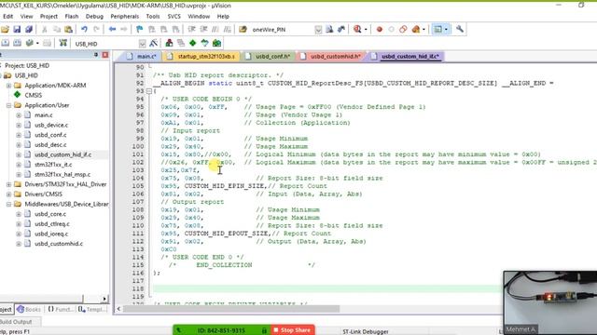
Task: Open the Edit menu
Action: 8,17
